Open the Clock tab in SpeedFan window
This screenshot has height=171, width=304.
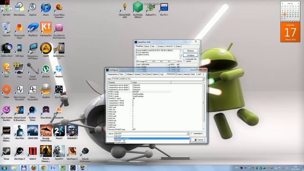point(147,47)
